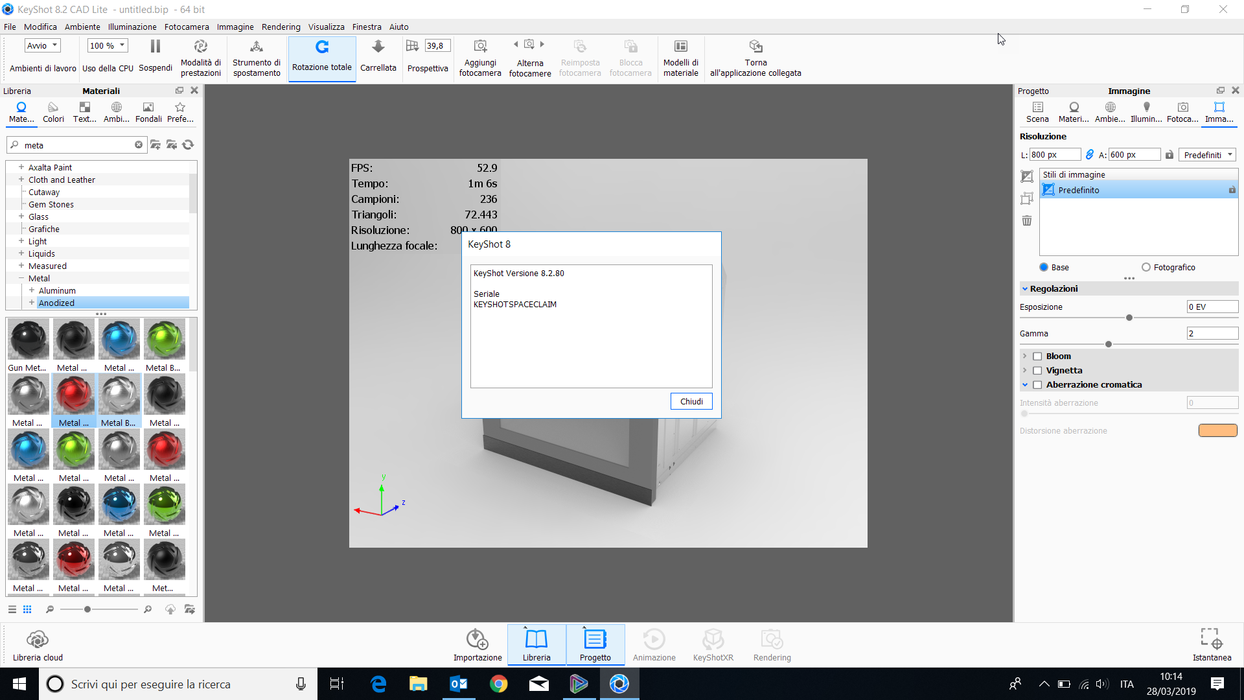This screenshot has height=700, width=1244.
Task: Click the Importazione icon in bottom bar
Action: (x=478, y=640)
